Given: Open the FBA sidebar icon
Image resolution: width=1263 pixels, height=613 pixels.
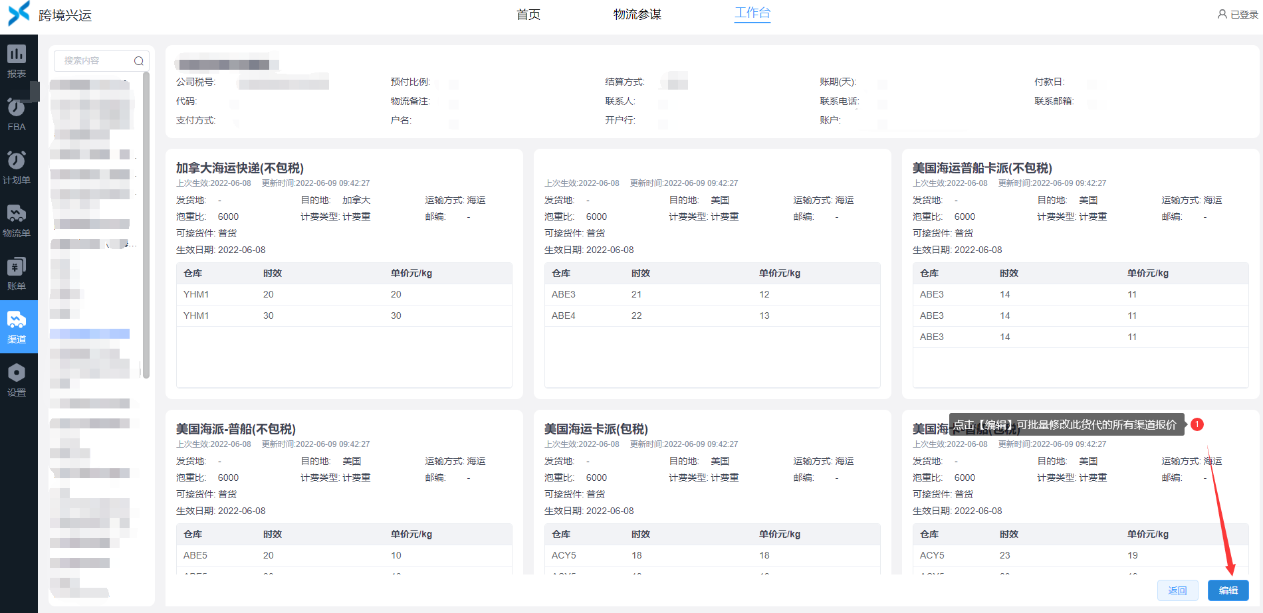Looking at the screenshot, I should [x=17, y=114].
